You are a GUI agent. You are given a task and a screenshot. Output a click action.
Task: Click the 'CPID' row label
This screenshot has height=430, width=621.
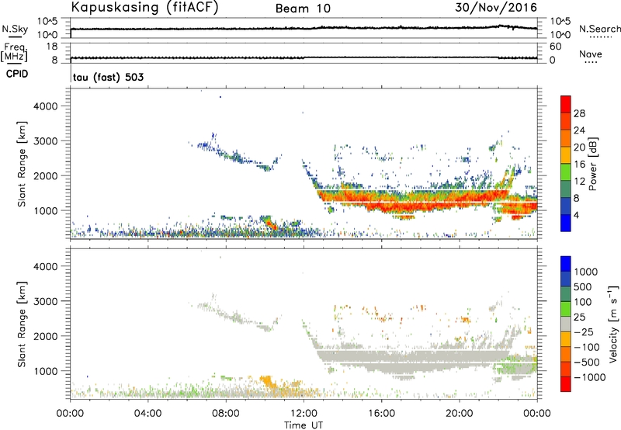(17, 74)
